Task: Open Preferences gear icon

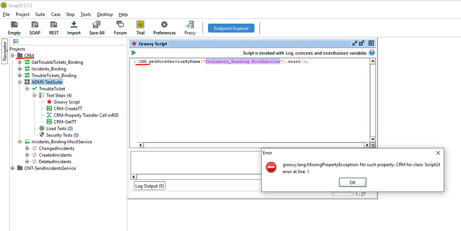Action: coord(164,24)
